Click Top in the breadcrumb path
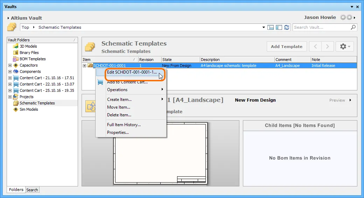Viewport: 364px width, 198px height. point(25,27)
